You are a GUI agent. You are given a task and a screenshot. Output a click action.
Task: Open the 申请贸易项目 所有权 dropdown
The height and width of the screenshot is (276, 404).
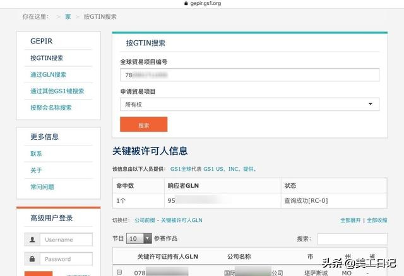(x=249, y=105)
